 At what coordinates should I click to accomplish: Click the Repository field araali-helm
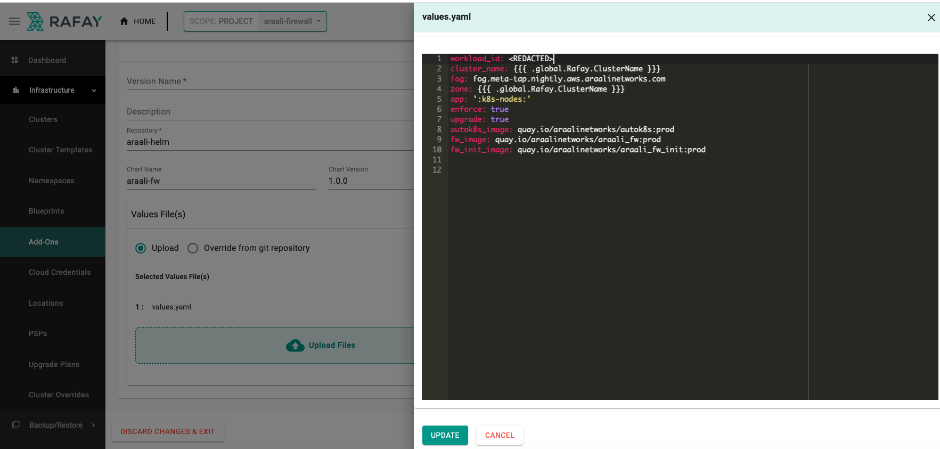(x=270, y=142)
